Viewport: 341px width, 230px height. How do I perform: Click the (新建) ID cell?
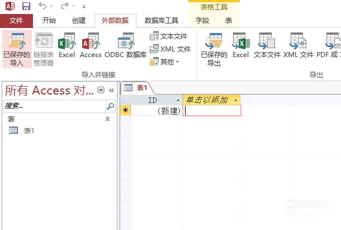157,111
